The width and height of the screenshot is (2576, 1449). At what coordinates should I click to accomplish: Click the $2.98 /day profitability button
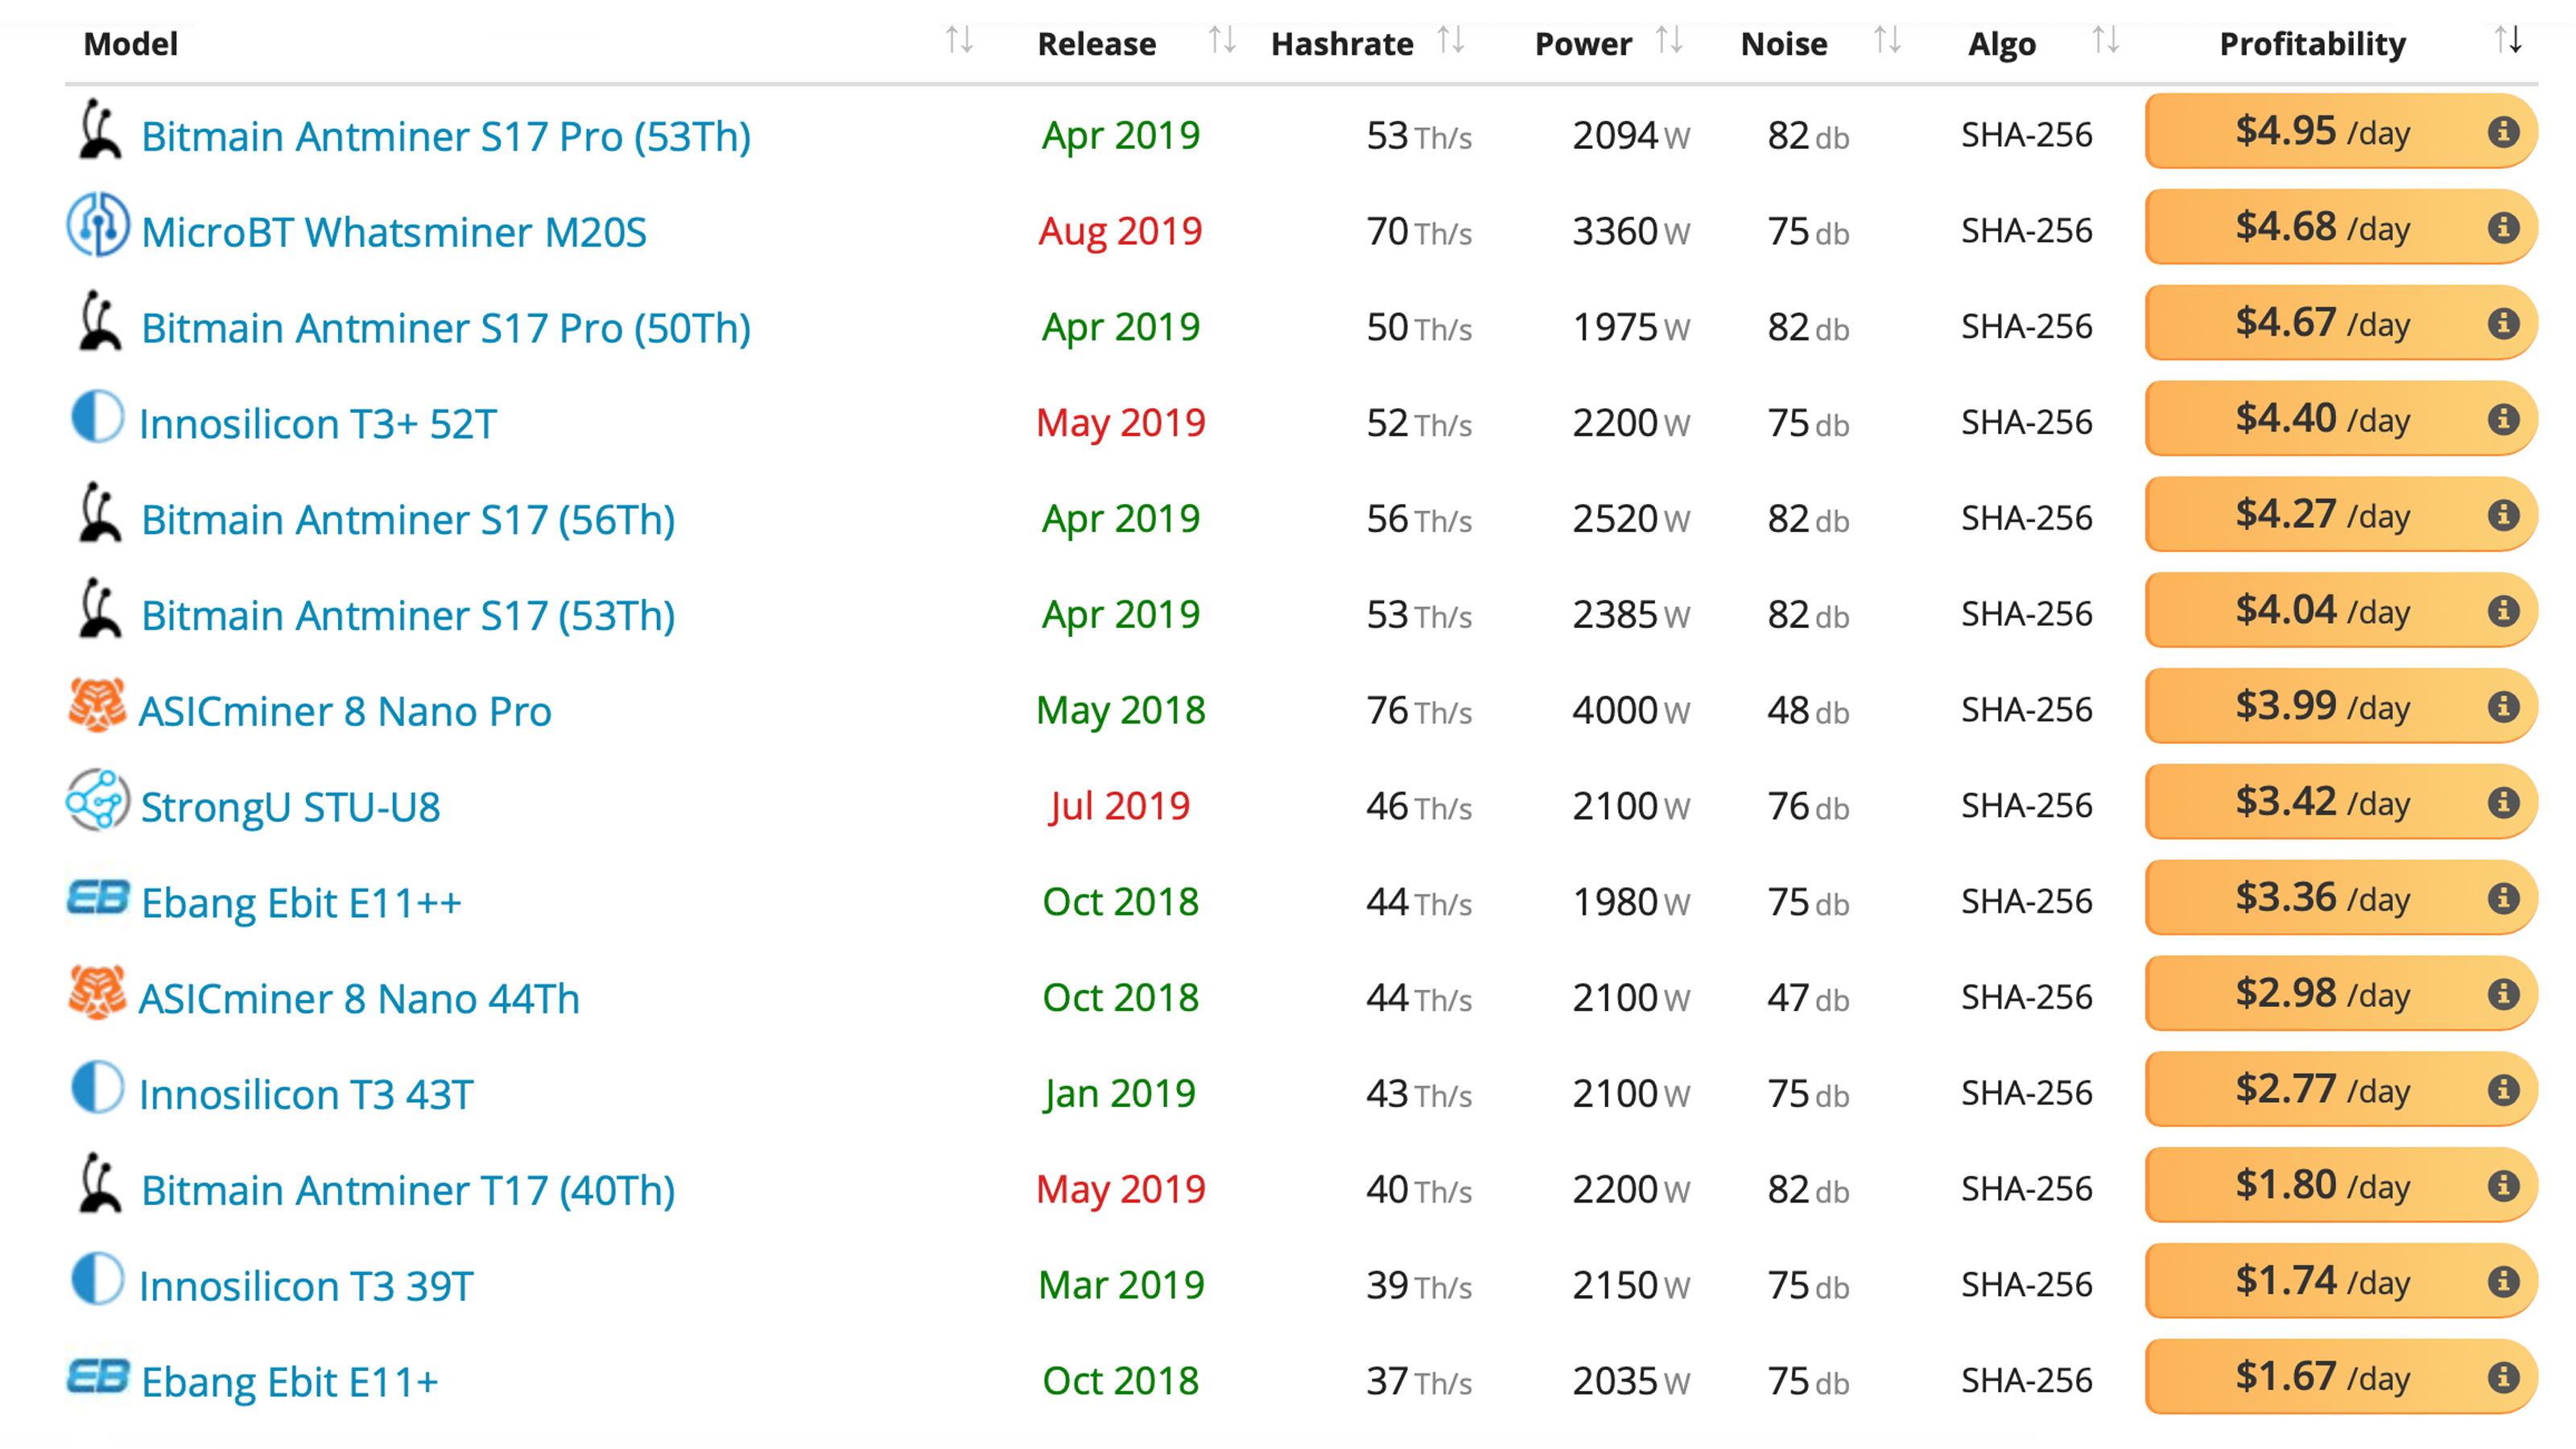[2341, 994]
